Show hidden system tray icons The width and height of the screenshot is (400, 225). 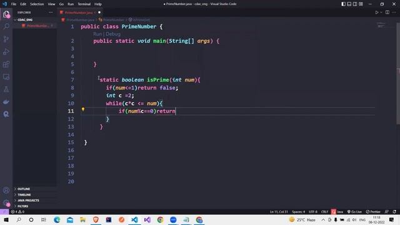coord(323,219)
